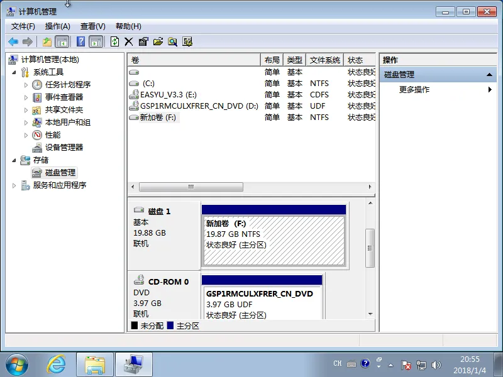Click the Refresh toolbar icon

114,41
